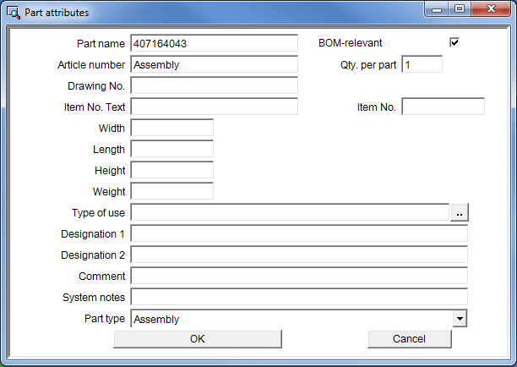Select the Drawing No. text field
This screenshot has height=367, width=517.
214,85
